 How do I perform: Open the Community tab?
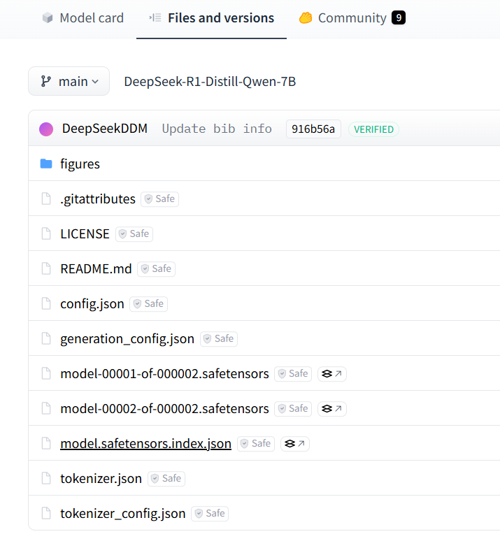352,18
